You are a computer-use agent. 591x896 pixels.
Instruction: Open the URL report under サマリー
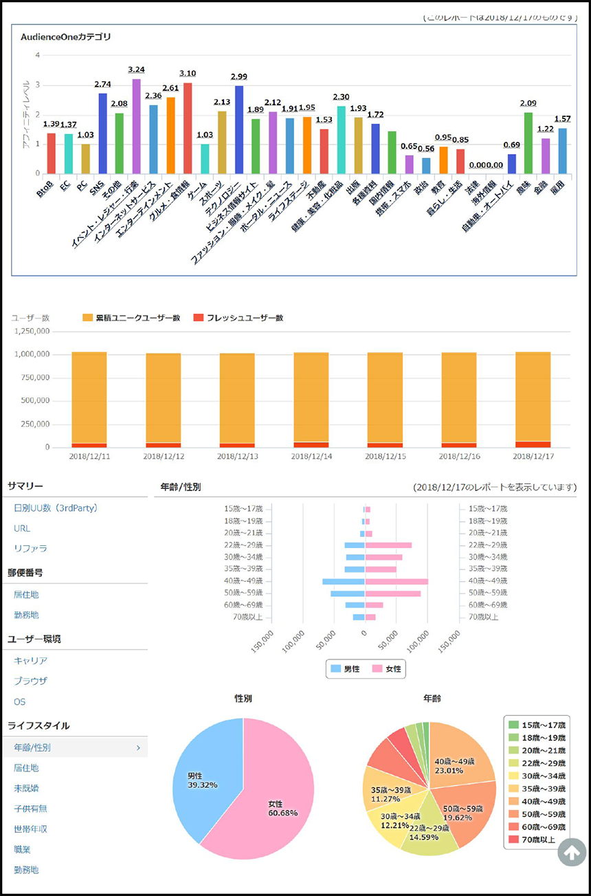[x=22, y=528]
